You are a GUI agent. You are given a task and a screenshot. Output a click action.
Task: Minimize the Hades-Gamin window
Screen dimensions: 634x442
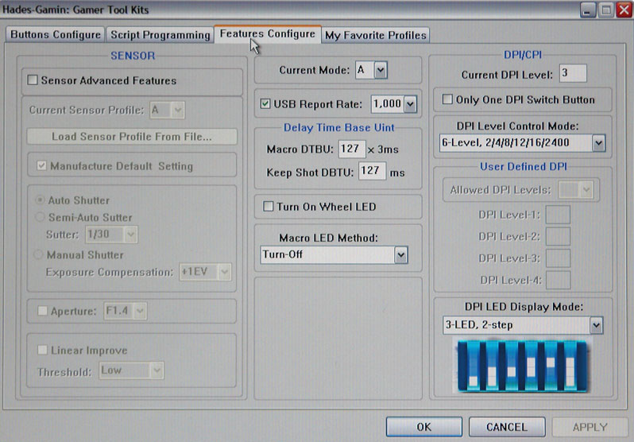(x=588, y=10)
